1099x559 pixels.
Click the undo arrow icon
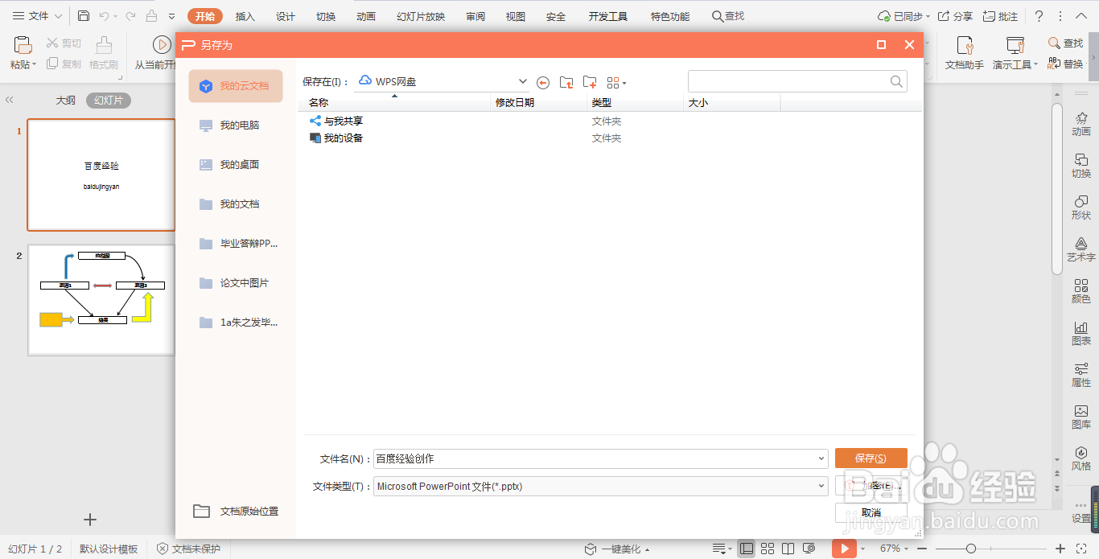[105, 16]
